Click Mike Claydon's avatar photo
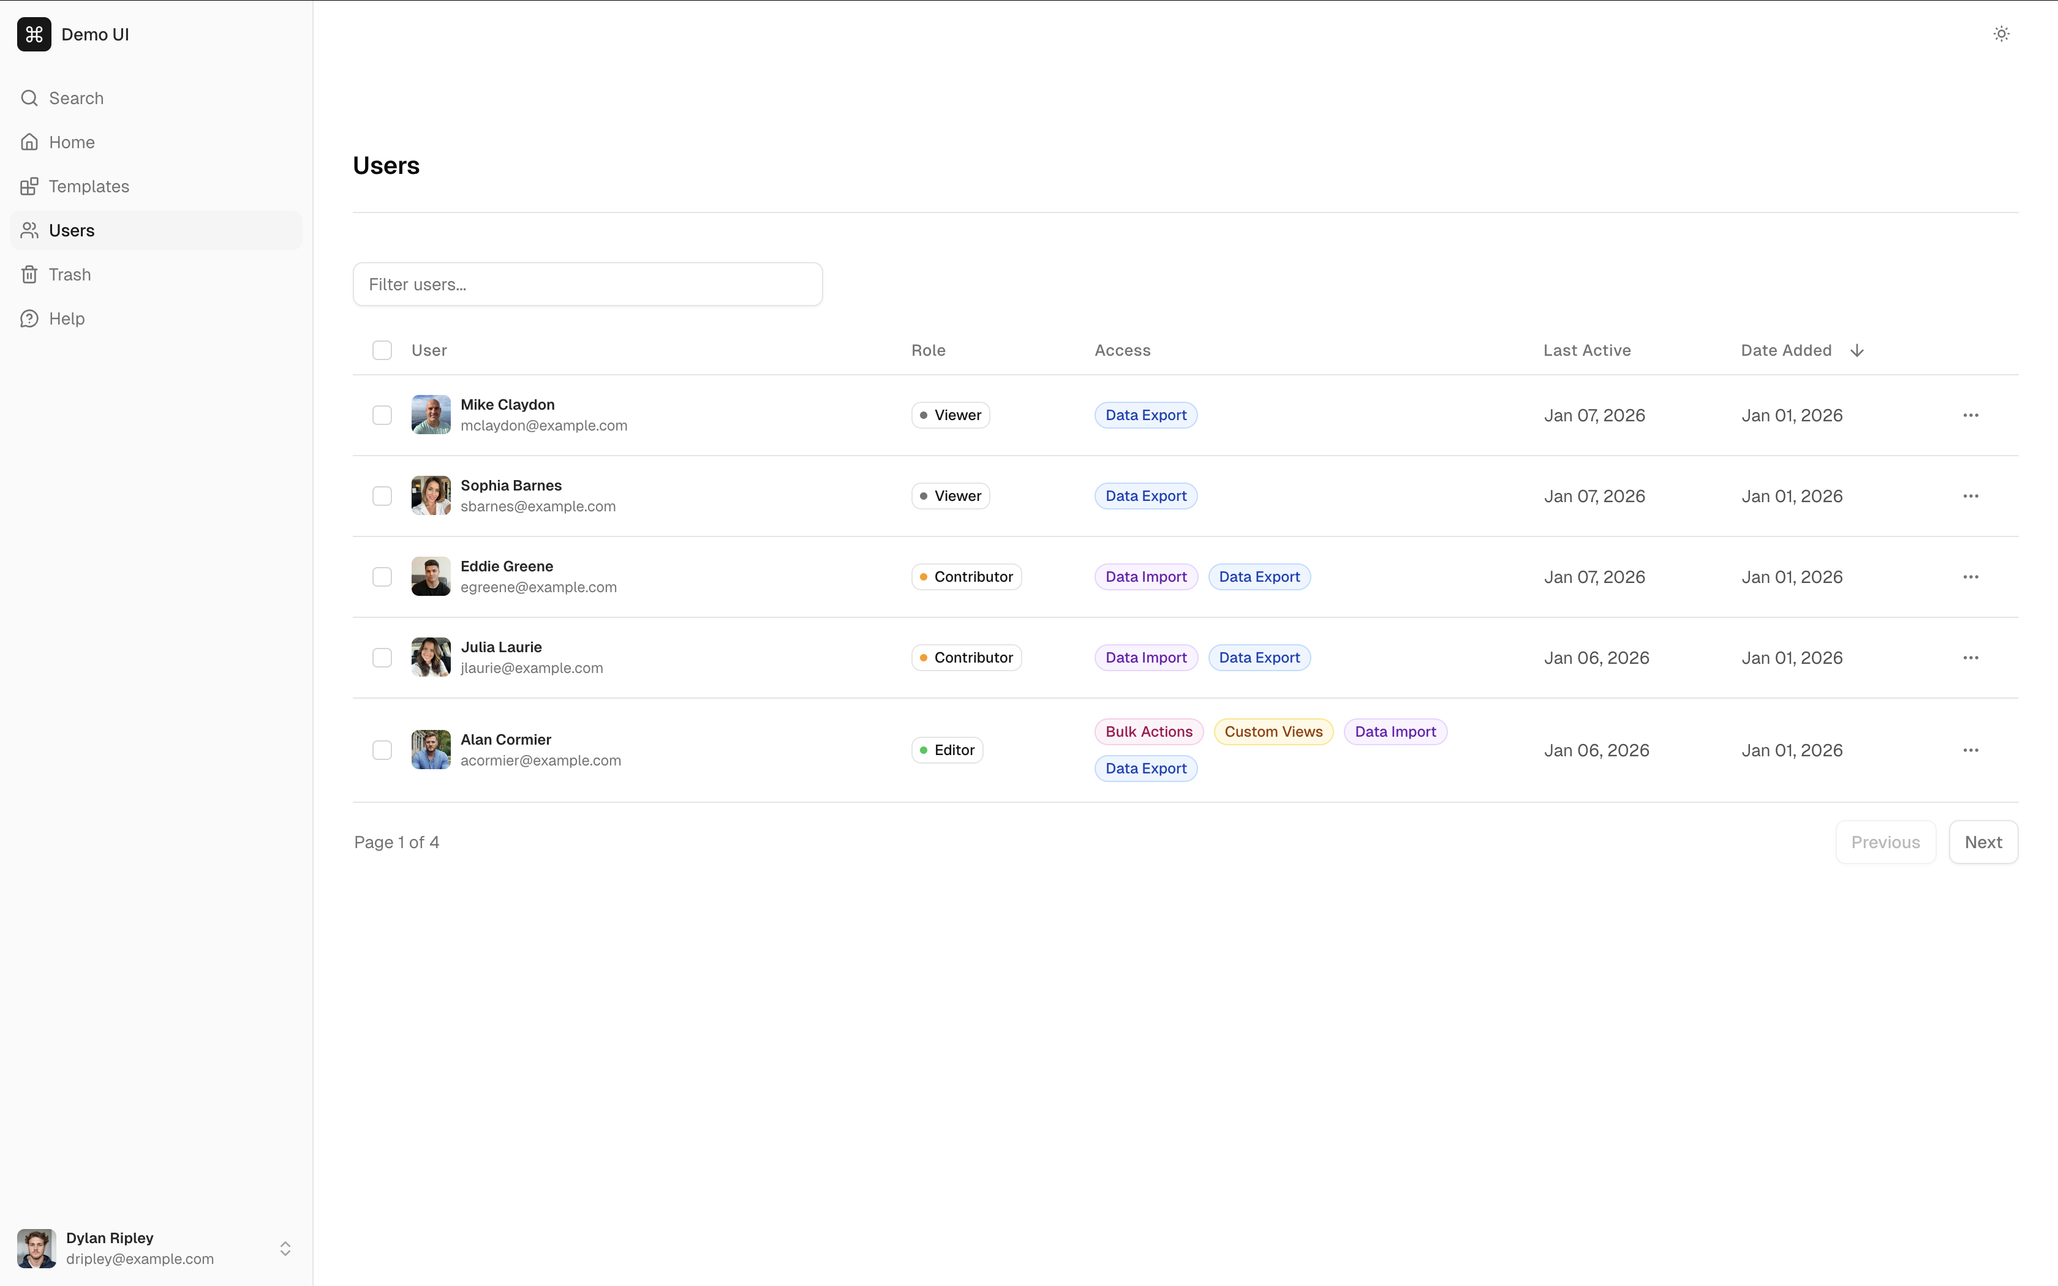2058x1286 pixels. [431, 415]
